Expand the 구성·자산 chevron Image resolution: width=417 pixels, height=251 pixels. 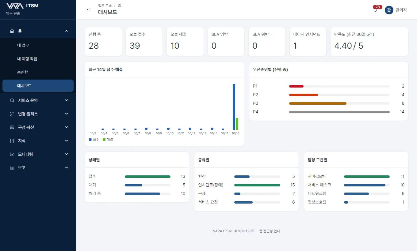pos(67,127)
